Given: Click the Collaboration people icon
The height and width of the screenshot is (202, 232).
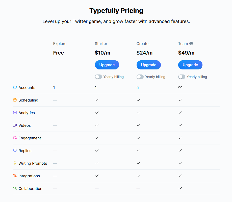Looking at the screenshot, I should [15, 188].
